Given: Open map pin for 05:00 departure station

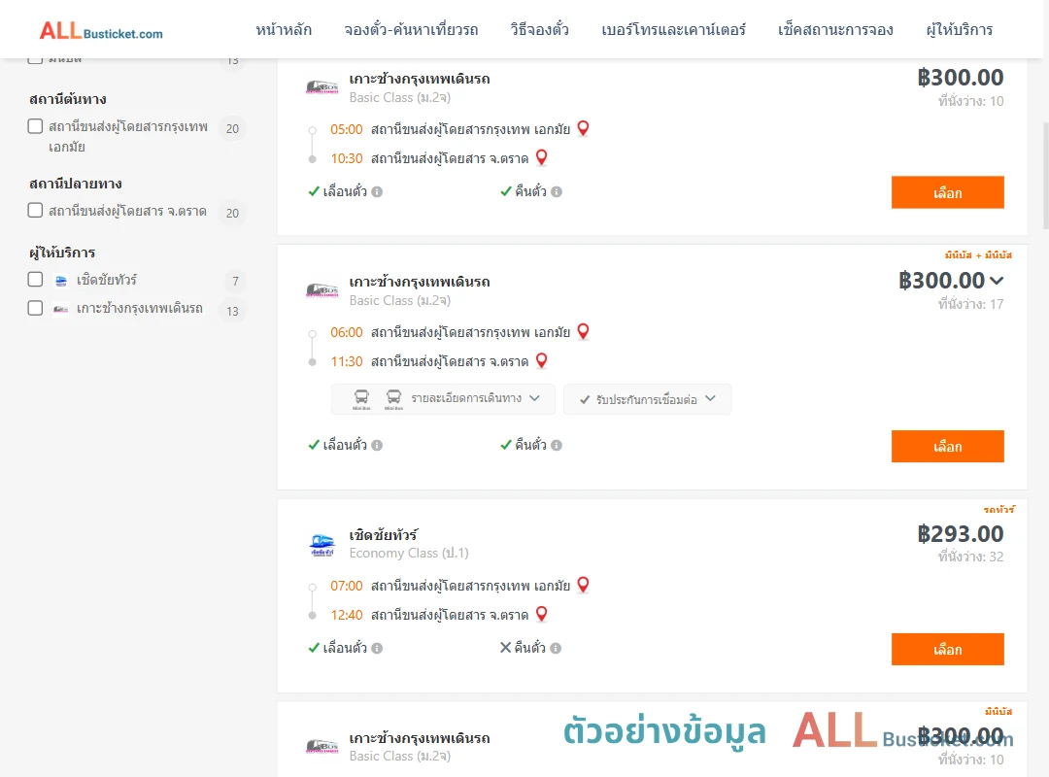Looking at the screenshot, I should 584,128.
